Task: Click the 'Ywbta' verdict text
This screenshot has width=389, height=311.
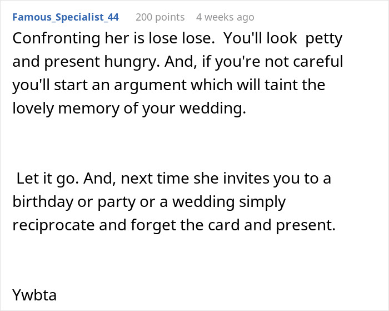Action: pos(34,294)
